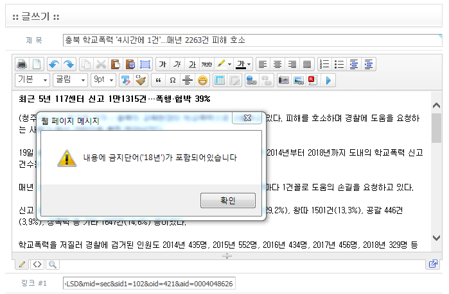
Task: Switch to HTML source view mode
Action: tap(37, 264)
